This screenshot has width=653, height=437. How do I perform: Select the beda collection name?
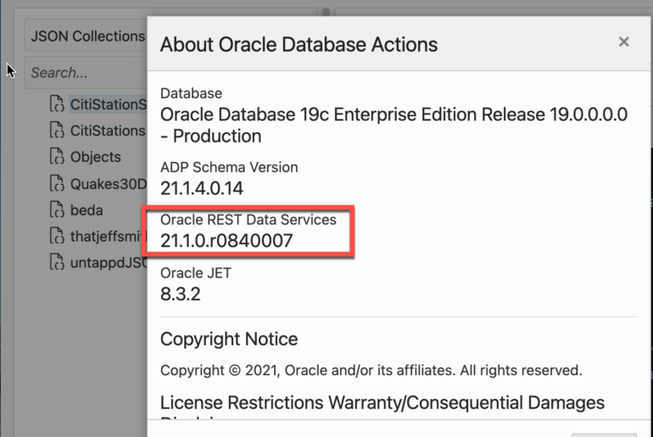[87, 210]
